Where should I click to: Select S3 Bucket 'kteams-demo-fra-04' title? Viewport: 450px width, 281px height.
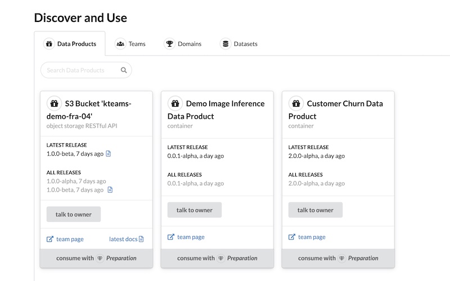[x=89, y=110]
